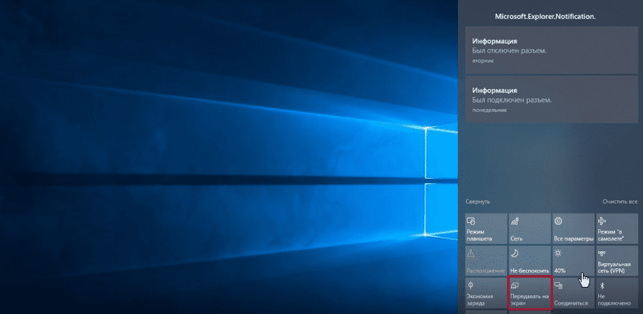
Task: Open Все параметры settings gear tile
Action: tap(572, 228)
